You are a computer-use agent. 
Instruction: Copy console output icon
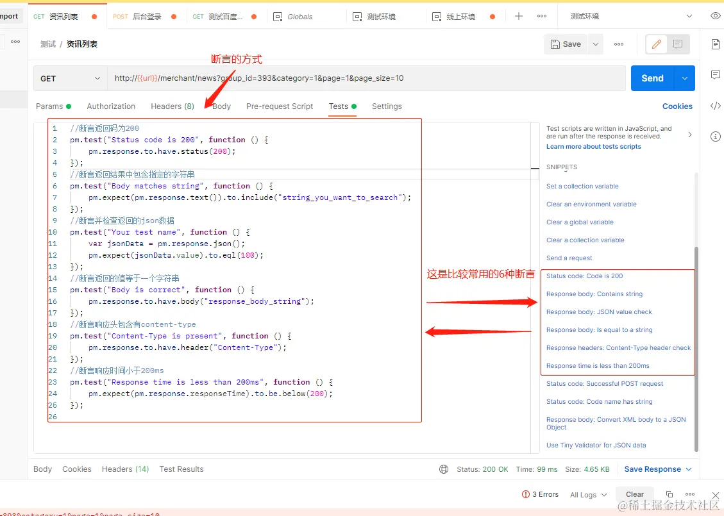(x=669, y=494)
